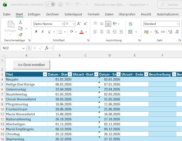The image size is (182, 141).
Task: Increase font size with larger A icon
Action: click(x=79, y=24)
